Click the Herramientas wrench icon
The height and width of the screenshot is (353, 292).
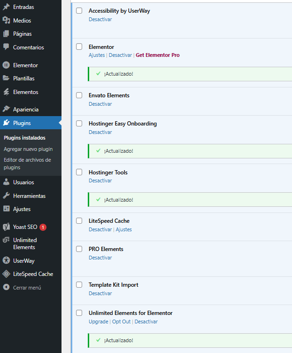tap(6, 196)
